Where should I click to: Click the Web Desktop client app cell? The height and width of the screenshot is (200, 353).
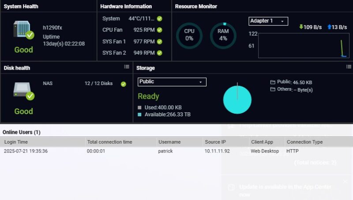(x=265, y=151)
